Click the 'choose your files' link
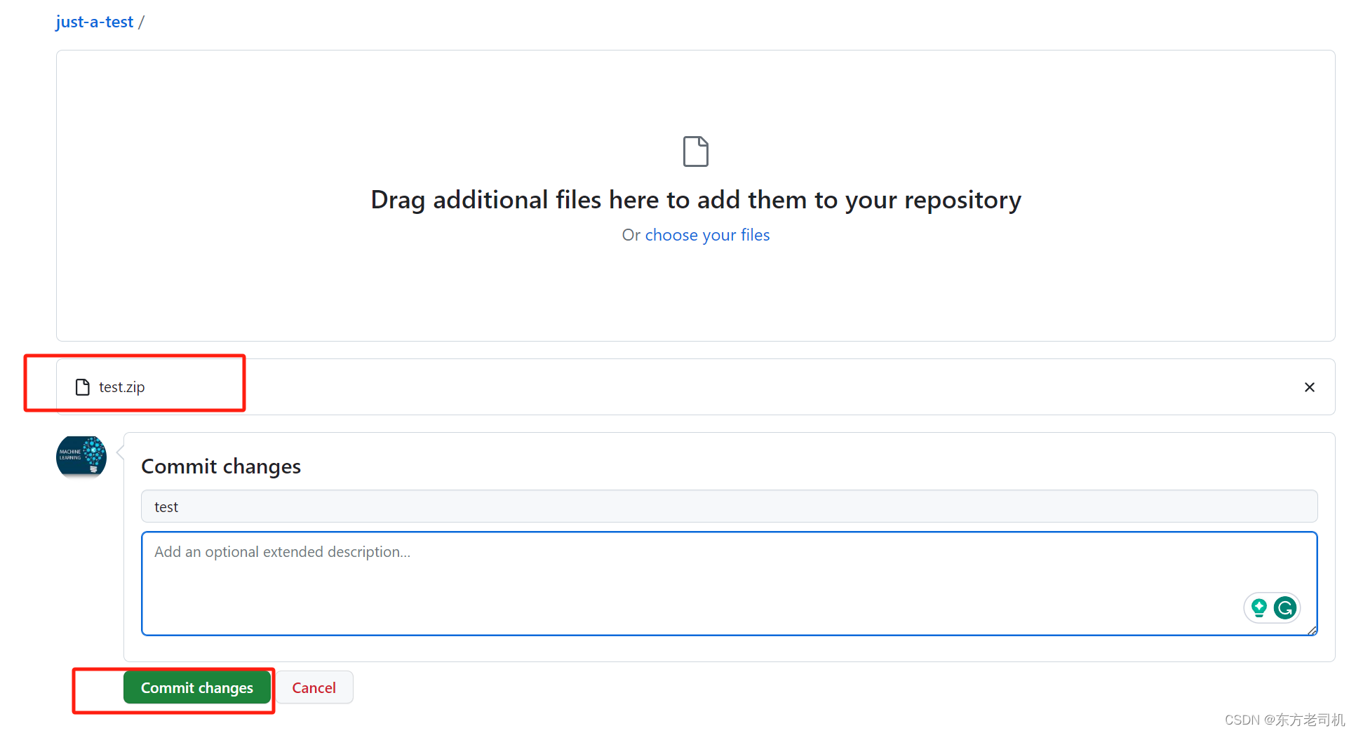1356x733 pixels. [707, 235]
